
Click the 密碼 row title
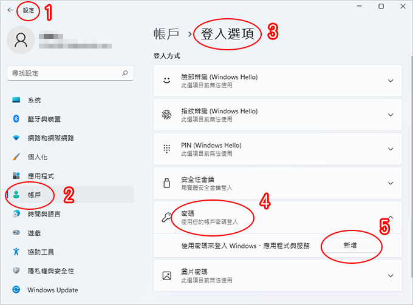point(188,213)
